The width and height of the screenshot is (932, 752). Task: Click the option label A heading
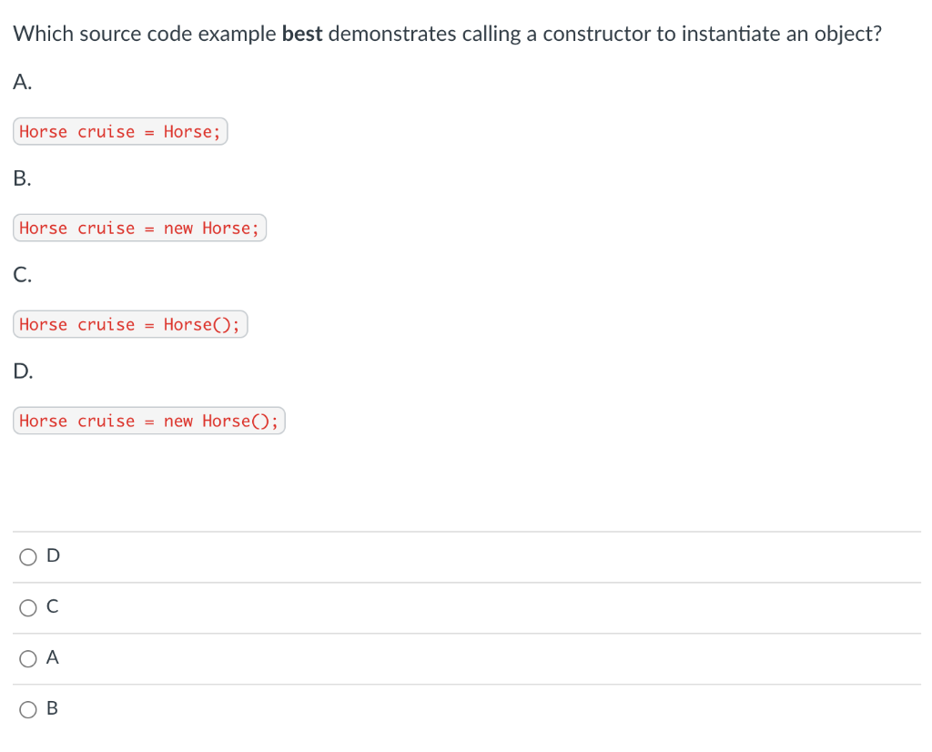tap(20, 82)
